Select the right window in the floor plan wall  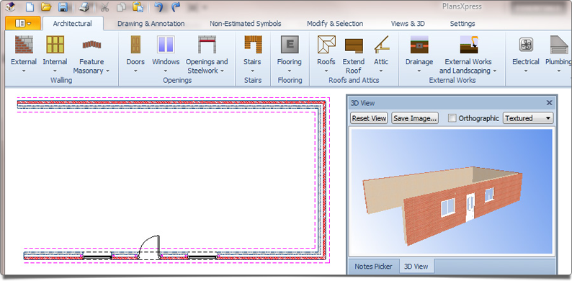[202, 257]
